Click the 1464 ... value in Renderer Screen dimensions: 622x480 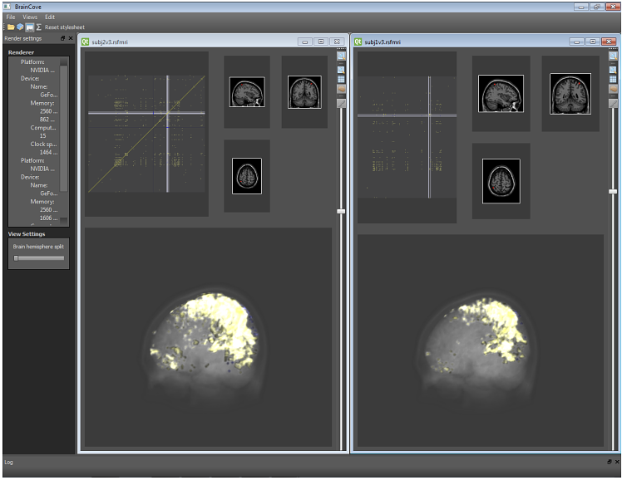(x=48, y=153)
